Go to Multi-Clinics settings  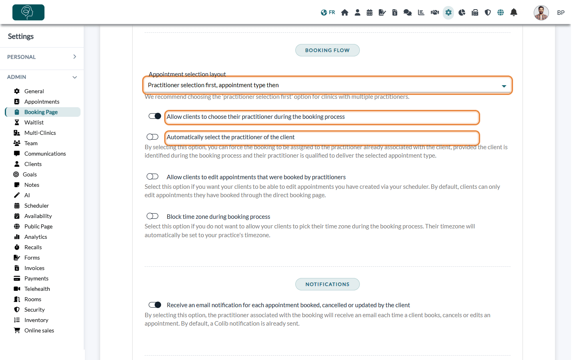40,133
